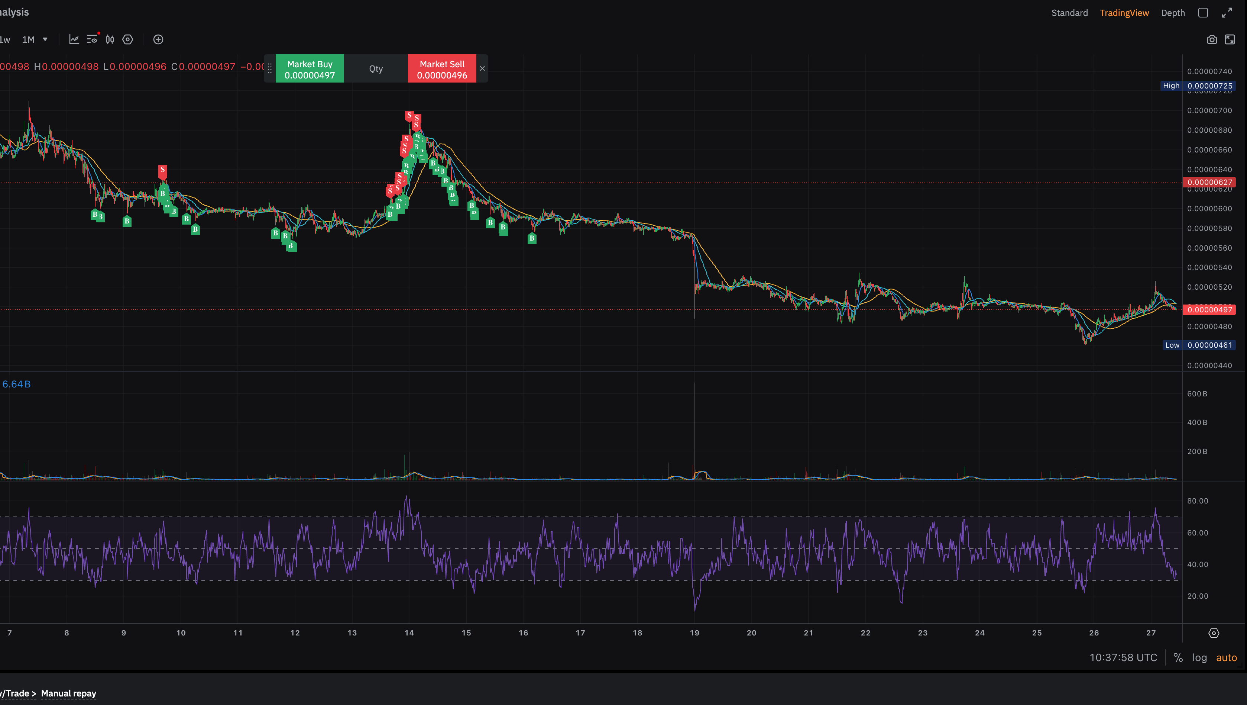Click Market Sell at 0.00000496
This screenshot has height=705, width=1247.
tap(442, 69)
